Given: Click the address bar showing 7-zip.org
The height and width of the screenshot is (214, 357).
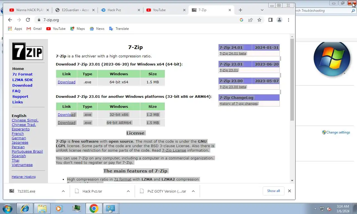Looking at the screenshot, I should point(137,20).
